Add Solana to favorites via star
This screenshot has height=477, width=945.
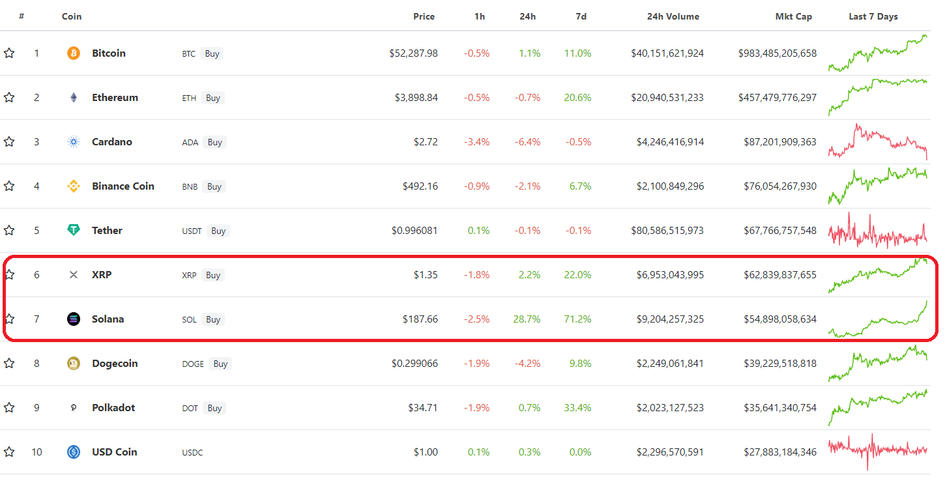[x=9, y=319]
